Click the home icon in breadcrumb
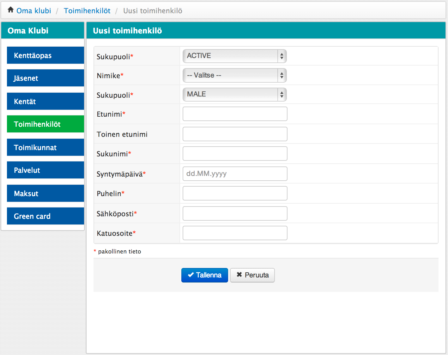The width and height of the screenshot is (448, 355). tap(11, 10)
